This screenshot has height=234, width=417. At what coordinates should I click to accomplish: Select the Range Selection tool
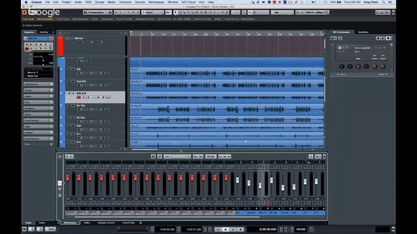(x=180, y=12)
